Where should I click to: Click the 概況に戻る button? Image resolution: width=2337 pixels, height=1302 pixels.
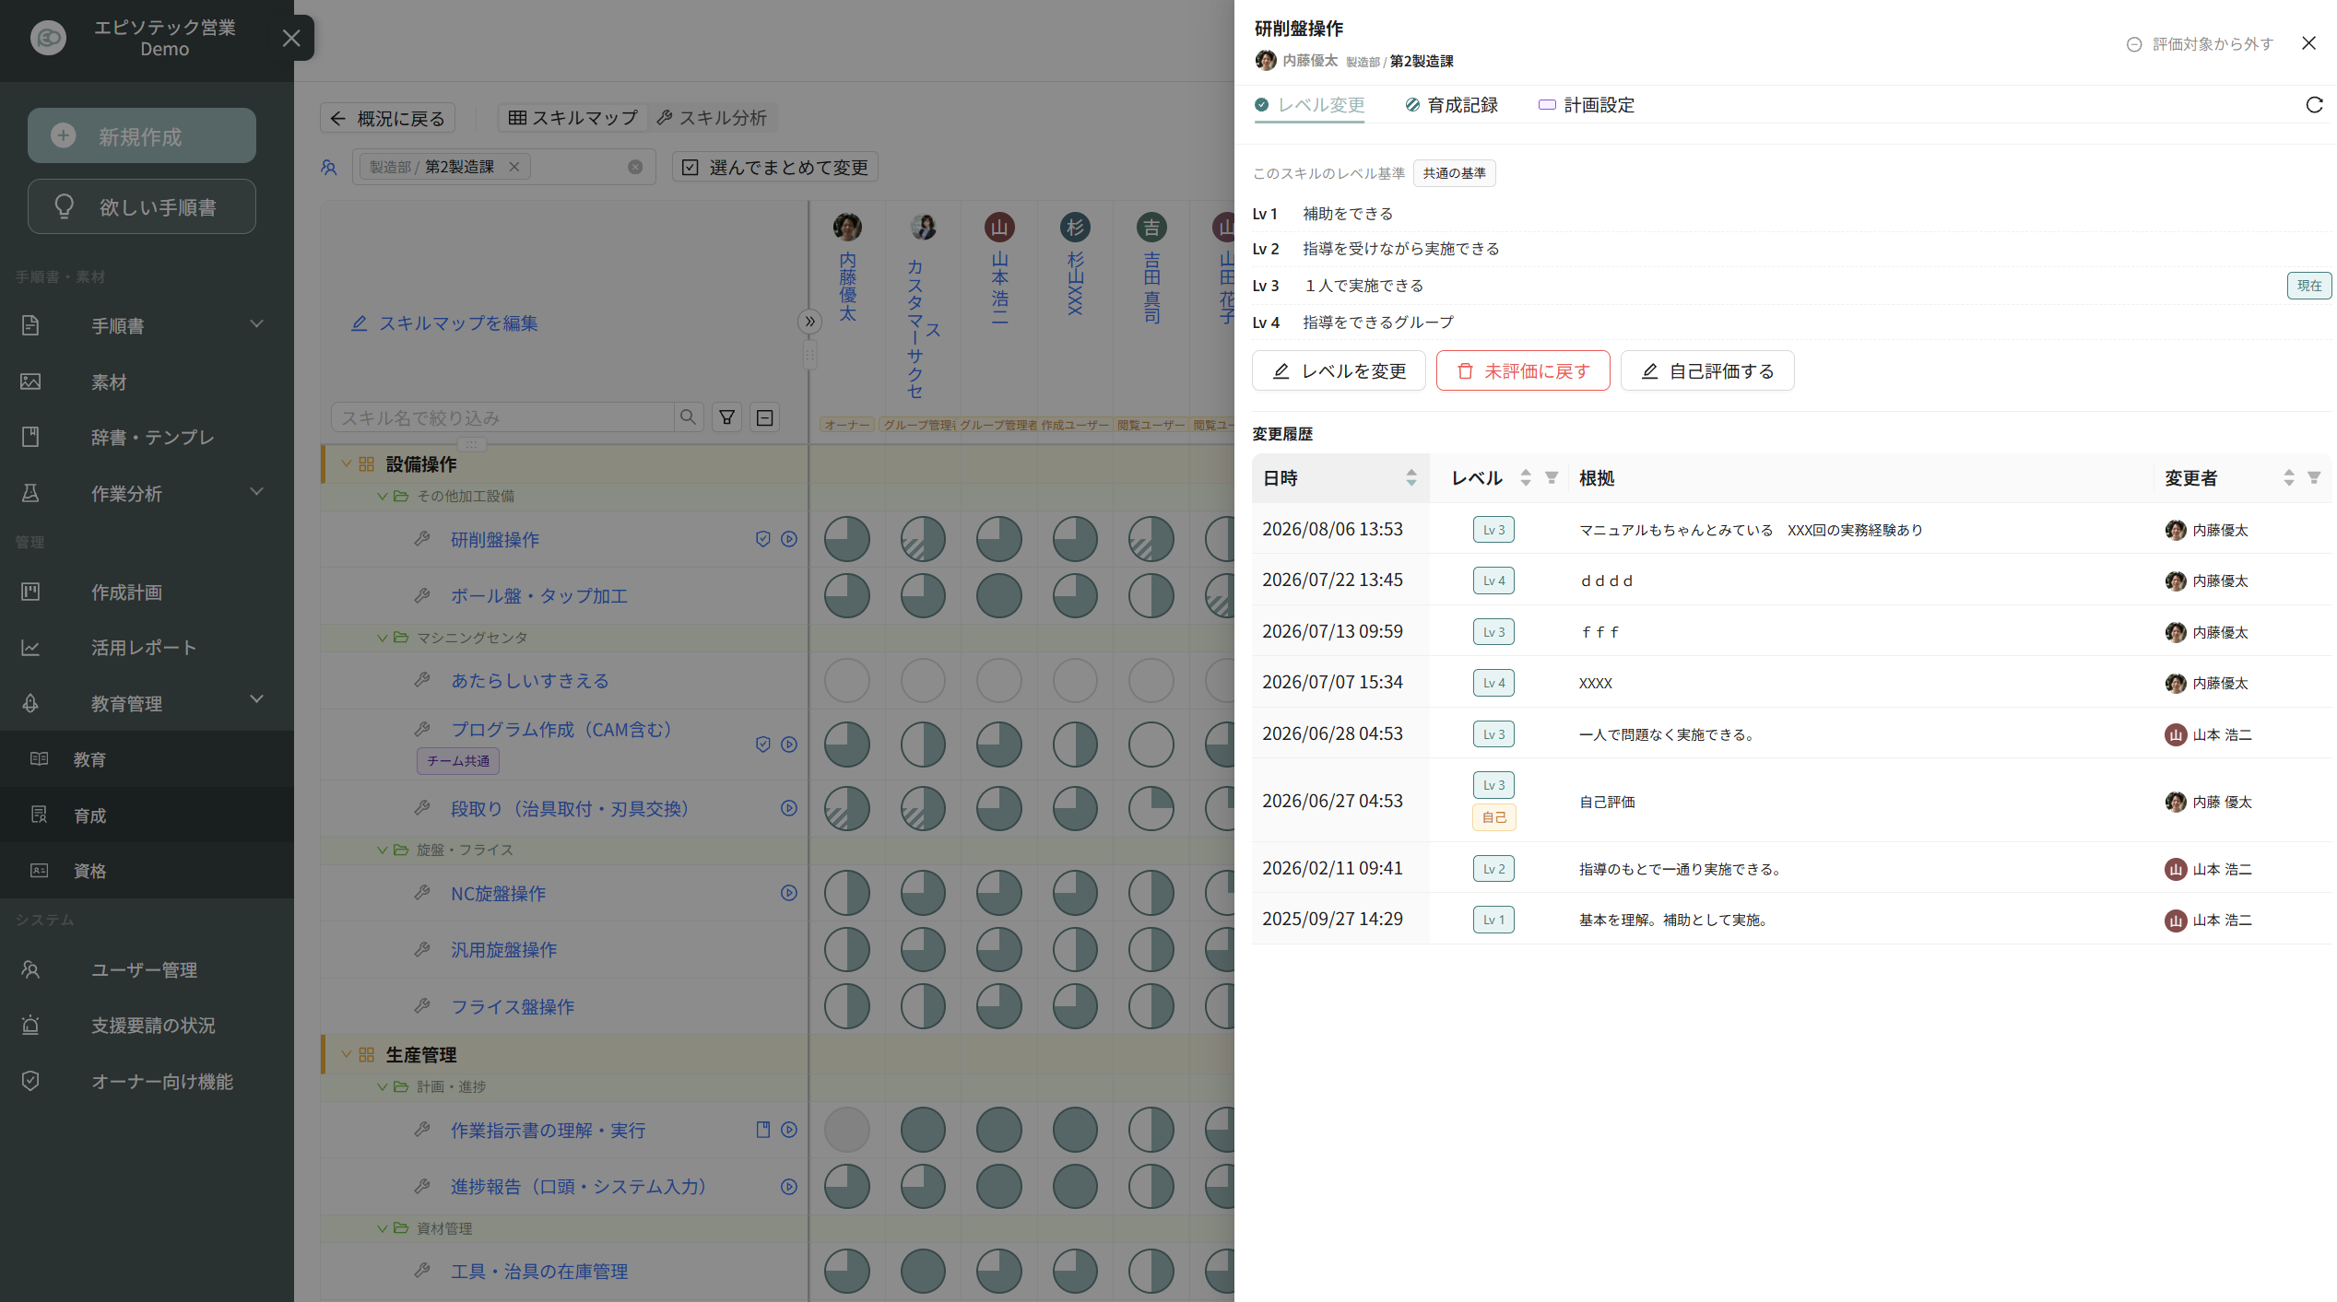(388, 118)
